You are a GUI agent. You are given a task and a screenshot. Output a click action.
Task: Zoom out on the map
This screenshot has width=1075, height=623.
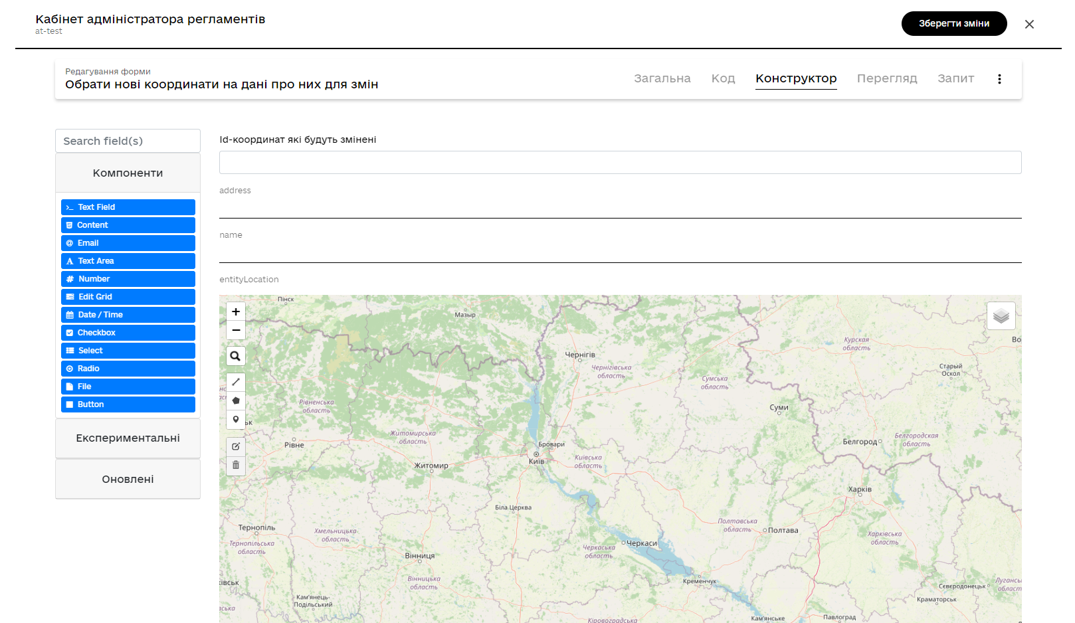[236, 330]
